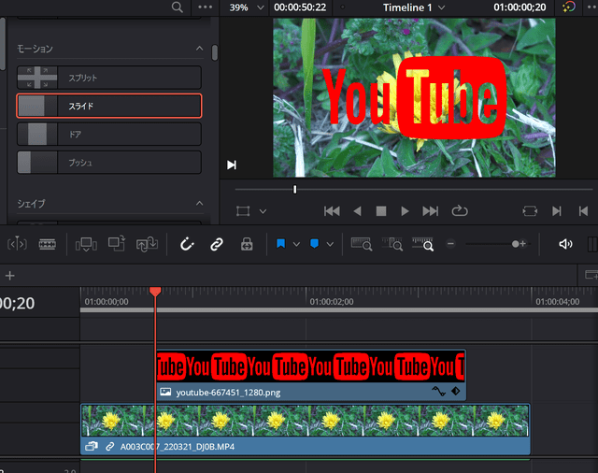The image size is (598, 473).
Task: Click the timeline view options icon at right
Action: [x=591, y=275]
